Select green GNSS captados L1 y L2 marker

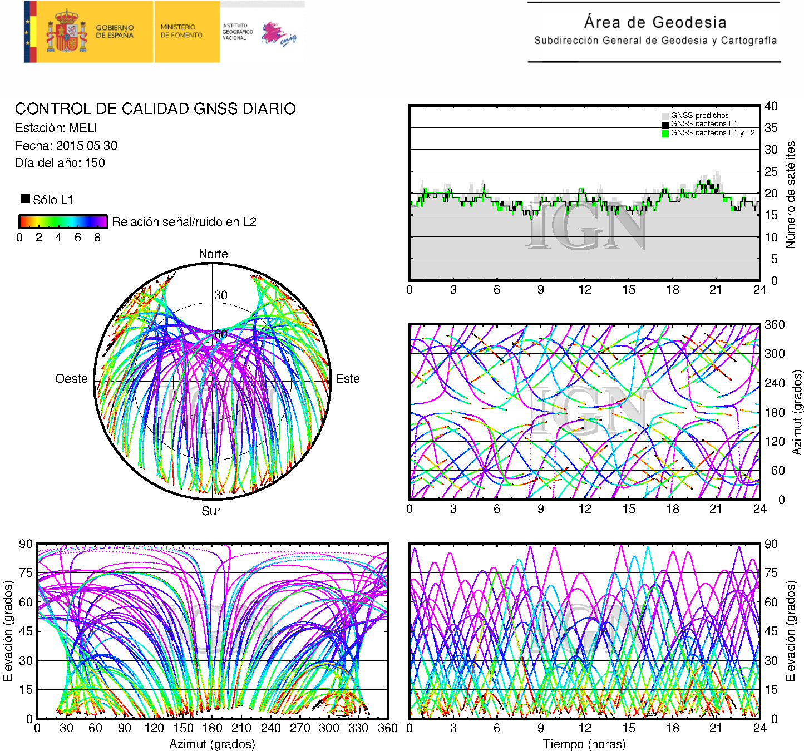coord(664,133)
